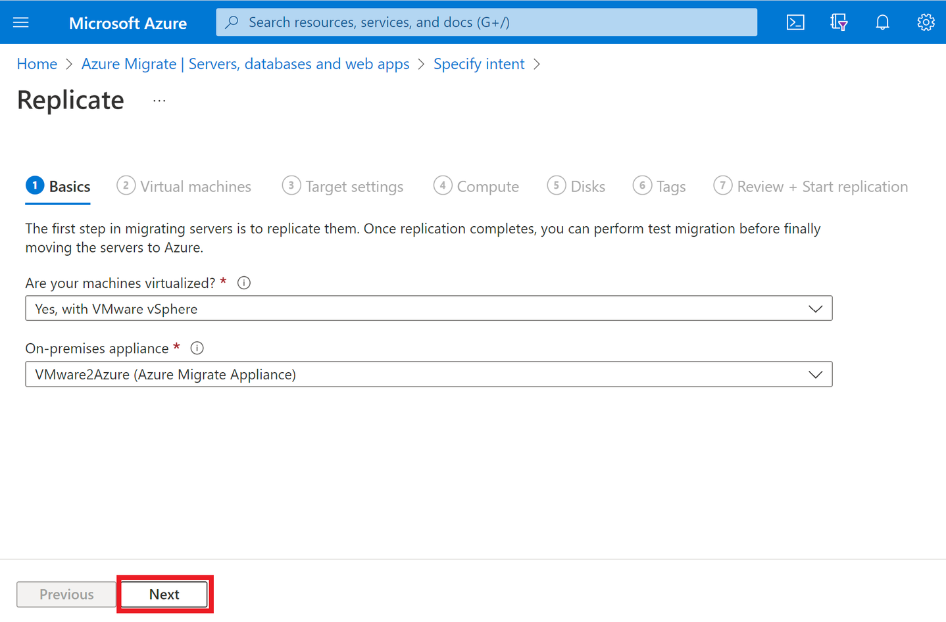Click the Replicate page title
Viewport: 946px width, 622px height.
click(70, 100)
